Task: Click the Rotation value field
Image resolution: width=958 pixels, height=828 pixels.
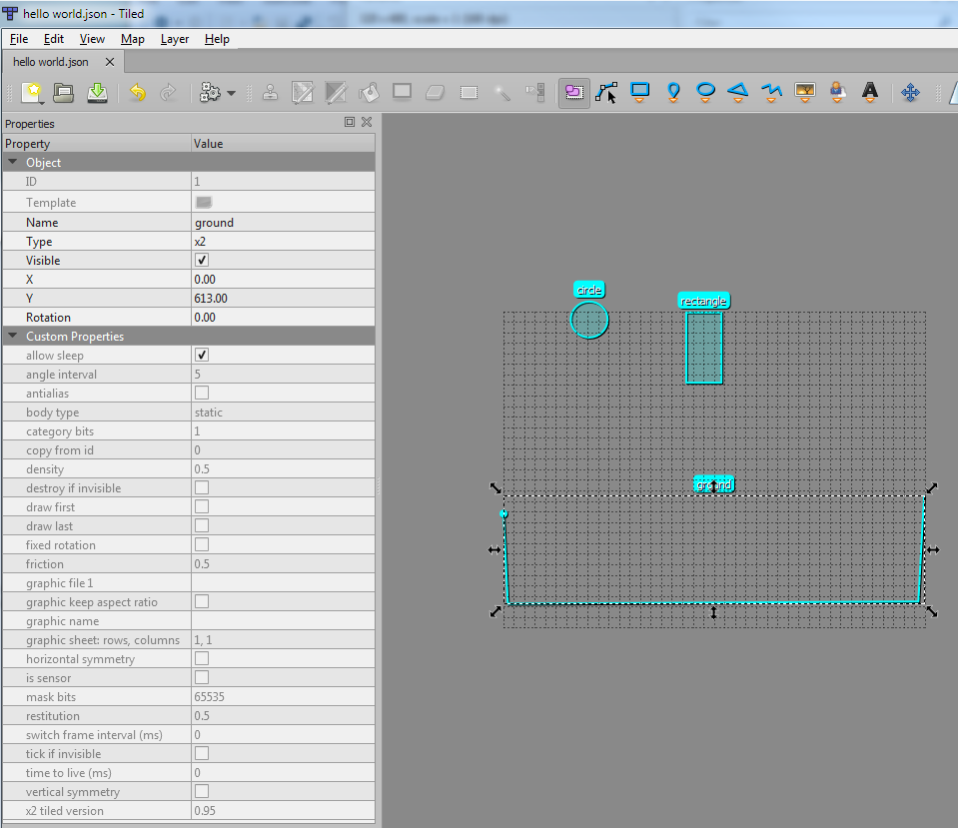Action: [x=283, y=318]
